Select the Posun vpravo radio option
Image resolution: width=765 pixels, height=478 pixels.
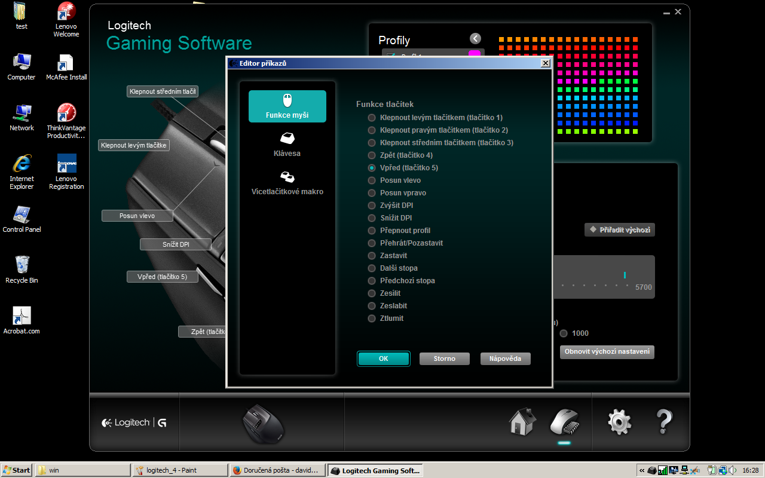[x=397, y=193]
